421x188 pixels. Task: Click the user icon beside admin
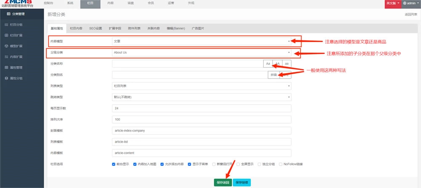coord(405,3)
